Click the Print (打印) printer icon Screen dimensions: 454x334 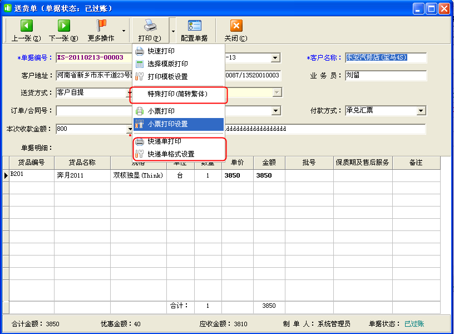[150, 26]
